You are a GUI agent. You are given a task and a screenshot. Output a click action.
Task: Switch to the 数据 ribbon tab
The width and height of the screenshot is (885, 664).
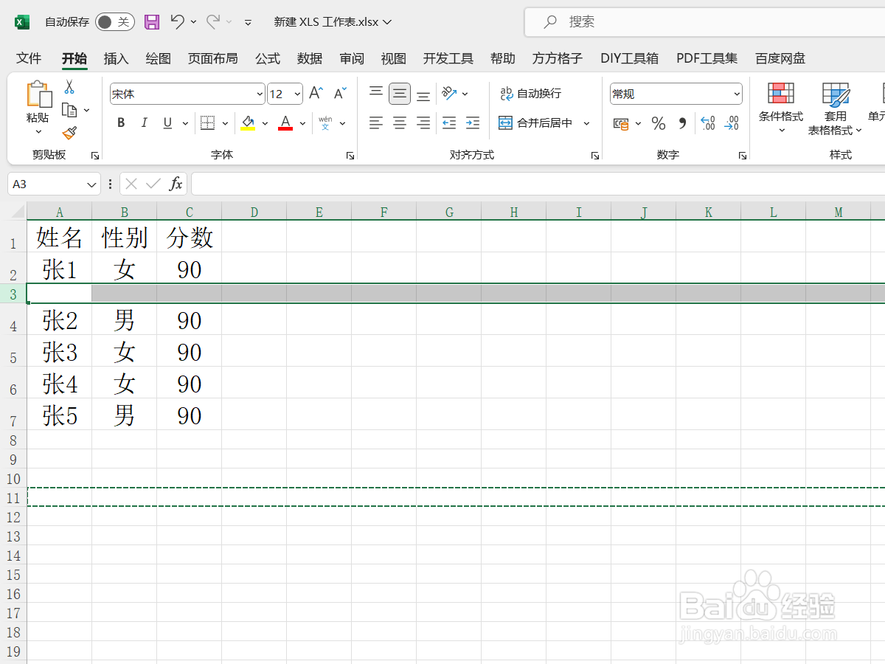tap(310, 58)
